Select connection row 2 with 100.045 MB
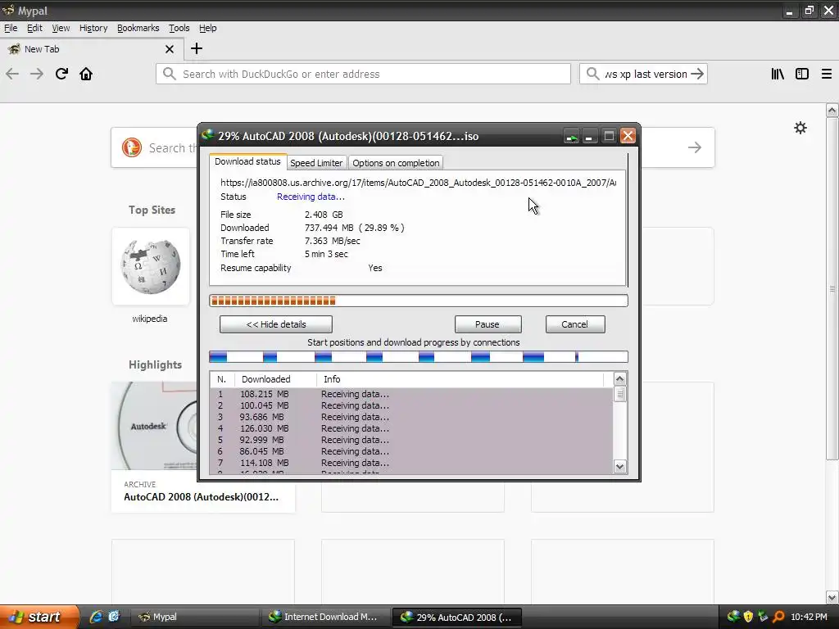Viewport: 839px width, 629px height. coord(411,405)
